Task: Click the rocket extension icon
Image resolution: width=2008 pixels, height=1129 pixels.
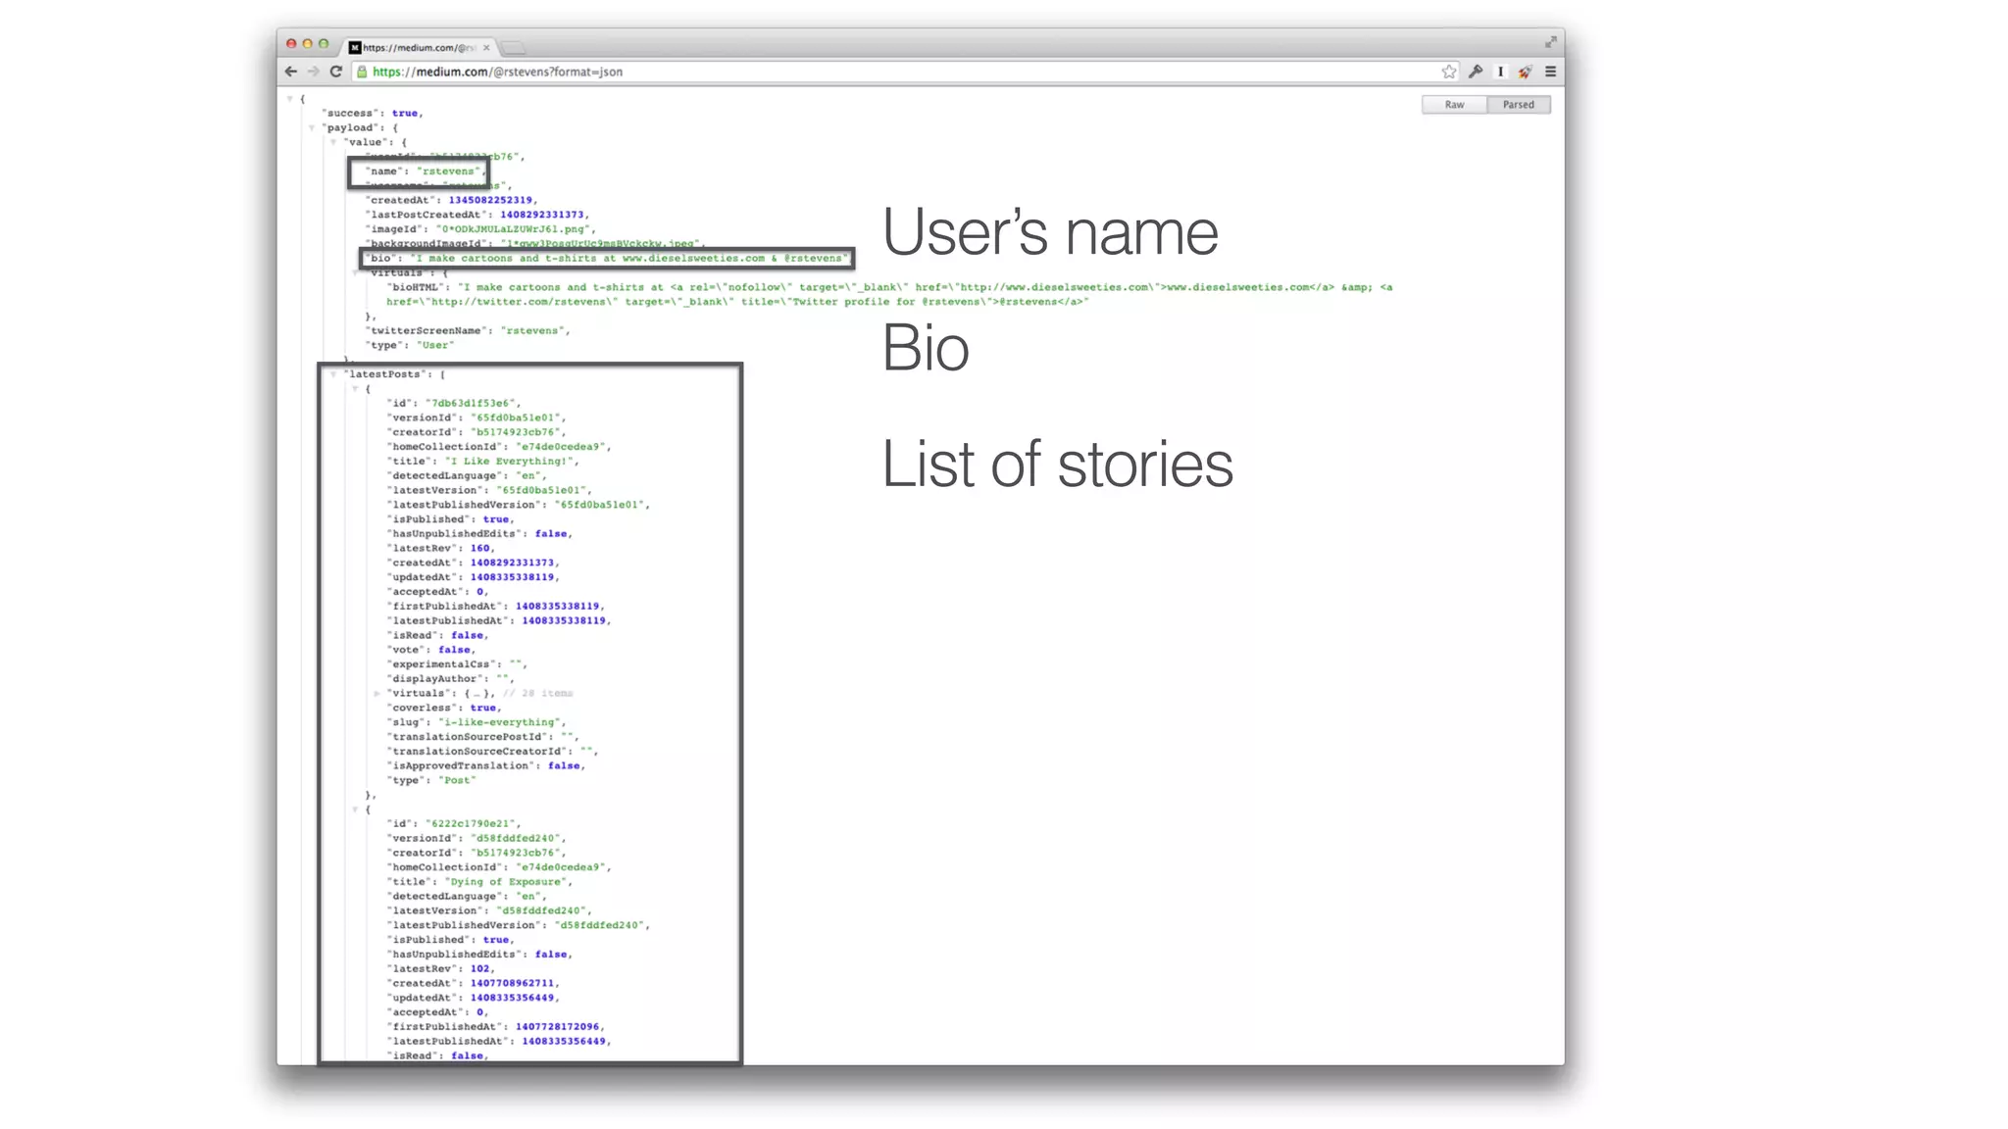Action: pos(1525,72)
